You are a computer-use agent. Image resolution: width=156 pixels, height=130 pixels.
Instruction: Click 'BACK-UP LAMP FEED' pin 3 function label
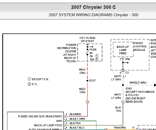[48, 125]
